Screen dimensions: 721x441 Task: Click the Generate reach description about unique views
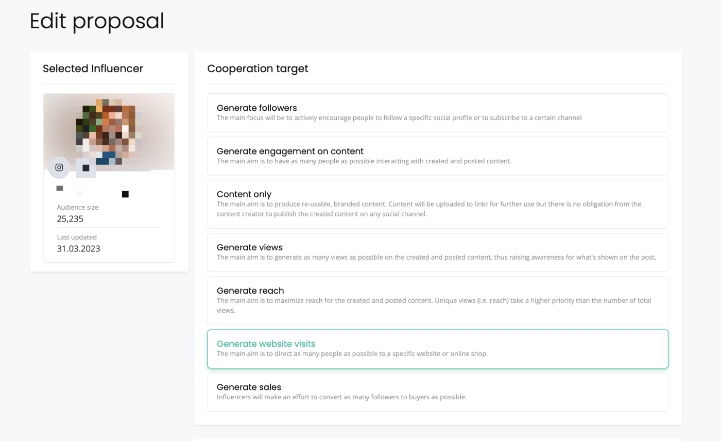pyautogui.click(x=434, y=306)
